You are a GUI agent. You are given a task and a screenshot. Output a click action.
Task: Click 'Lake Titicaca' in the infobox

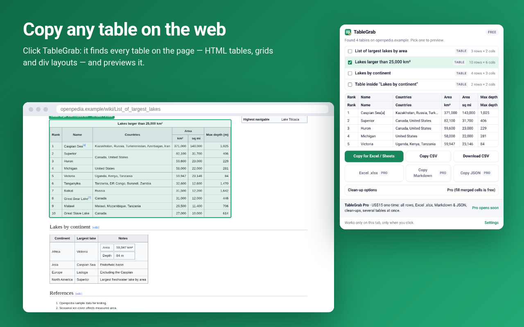(x=290, y=120)
